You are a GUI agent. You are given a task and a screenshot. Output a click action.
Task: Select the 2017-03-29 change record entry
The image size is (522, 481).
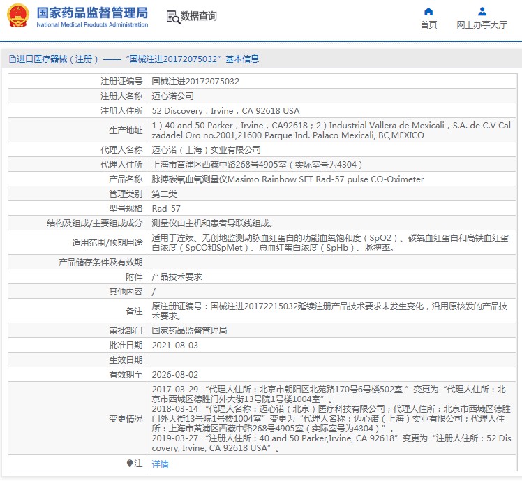pos(329,394)
